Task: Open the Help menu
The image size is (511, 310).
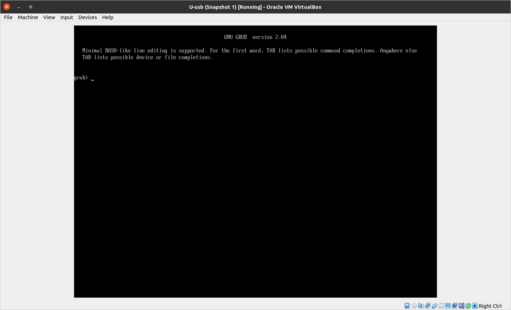Action: pyautogui.click(x=108, y=17)
